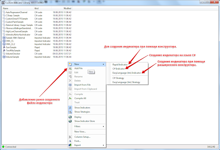Click the Show Indicator Store icon

tap(70, 121)
